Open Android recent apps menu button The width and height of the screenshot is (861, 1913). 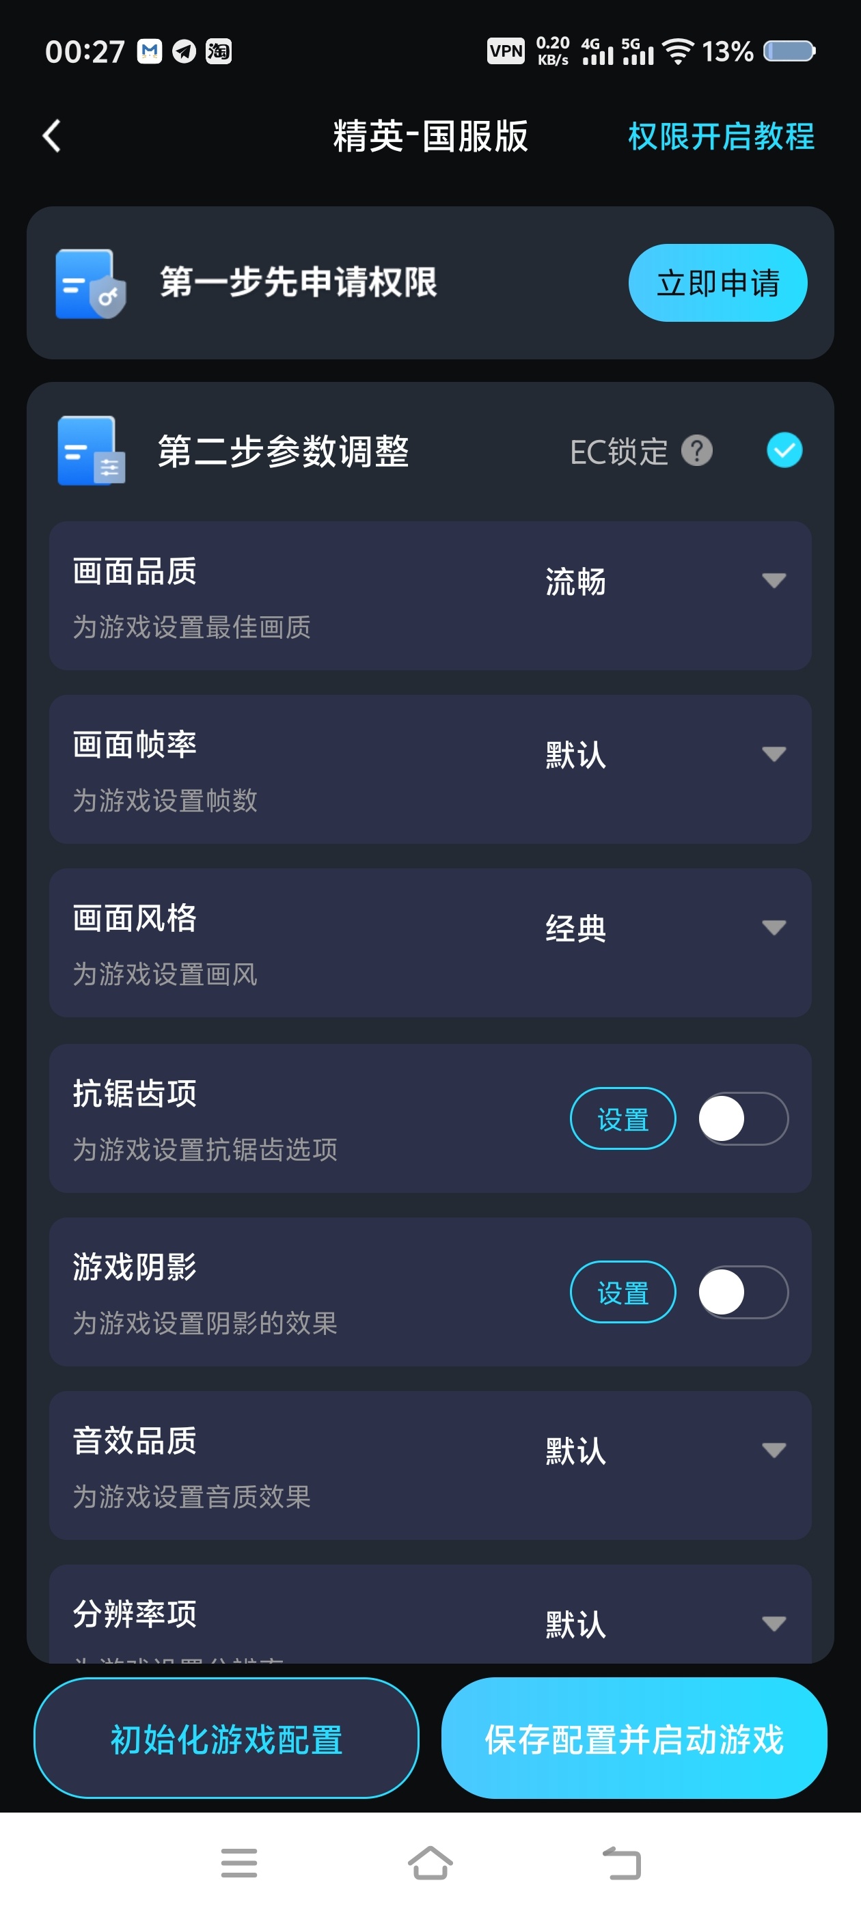(x=238, y=1862)
